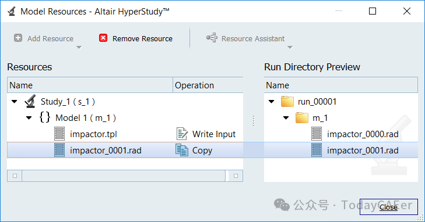This screenshot has width=425, height=222.
Task: Click the Model 1 curly braces icon
Action: (x=45, y=117)
